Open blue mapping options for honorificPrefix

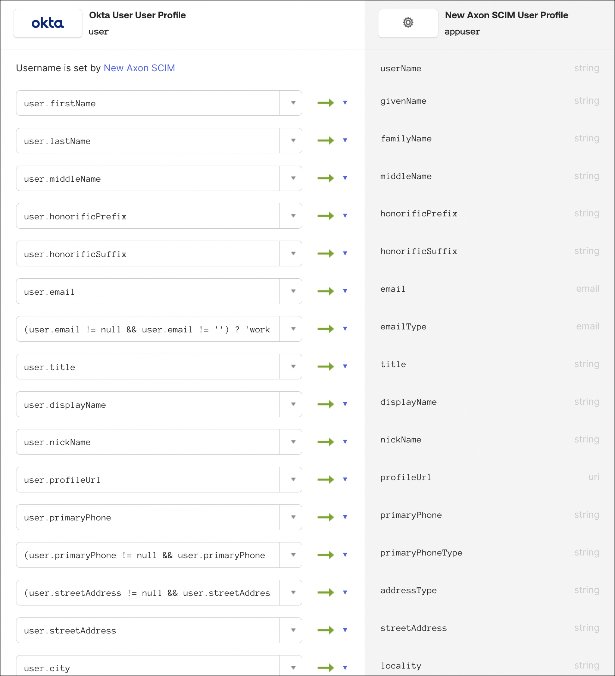coord(345,216)
